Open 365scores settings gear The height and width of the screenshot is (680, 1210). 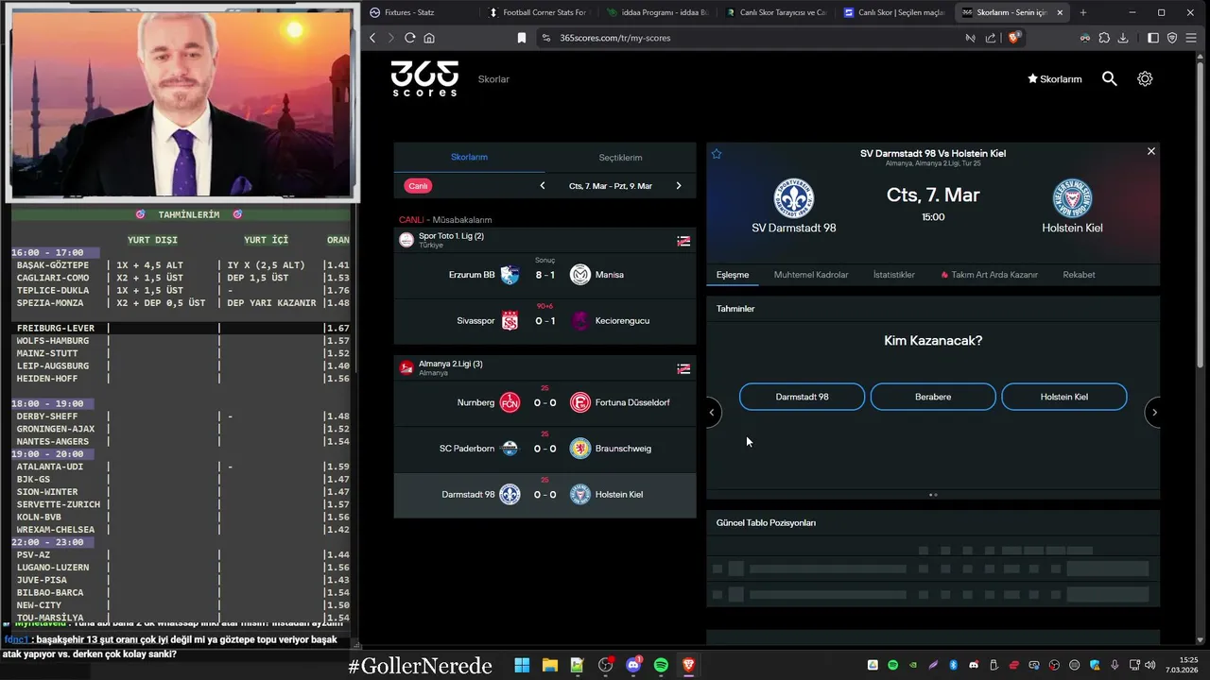tap(1145, 79)
